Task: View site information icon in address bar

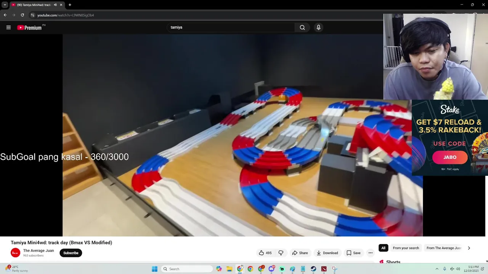Action: coord(33,15)
